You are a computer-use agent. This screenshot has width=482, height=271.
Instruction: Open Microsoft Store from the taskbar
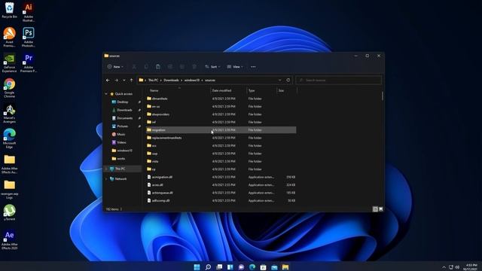tap(263, 267)
